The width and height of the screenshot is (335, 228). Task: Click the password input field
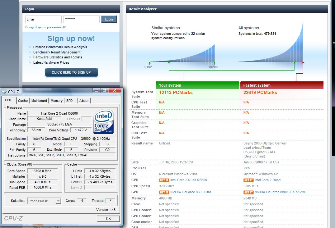[81, 19]
